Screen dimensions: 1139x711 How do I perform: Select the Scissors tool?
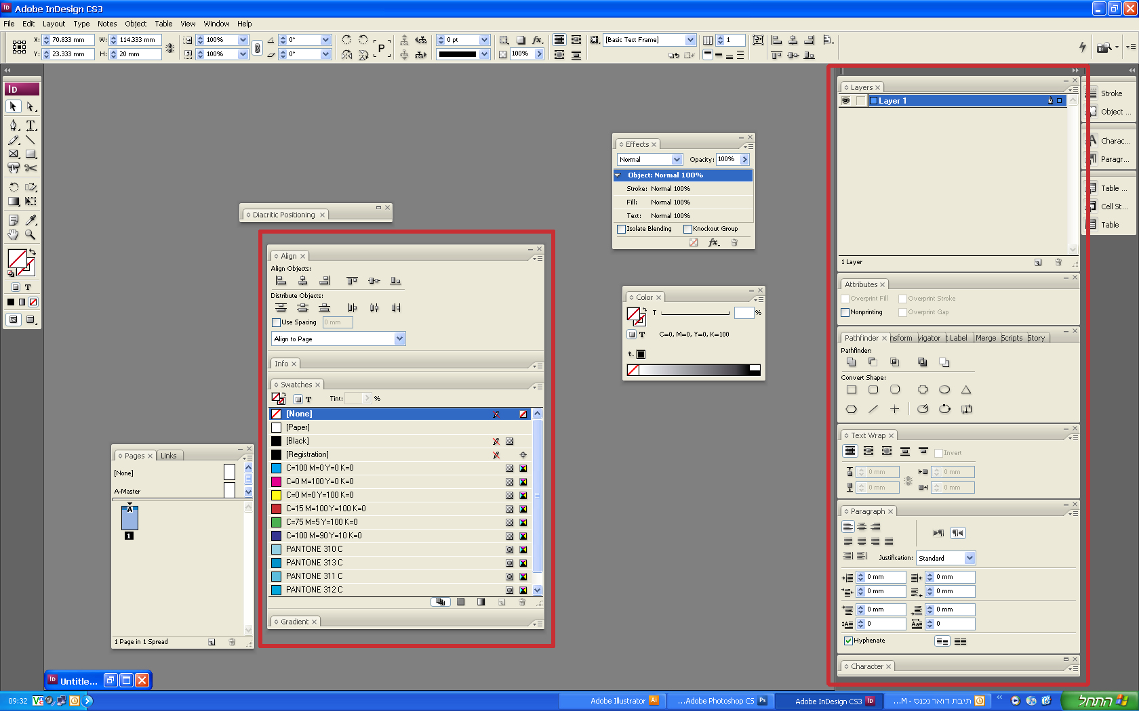[31, 168]
